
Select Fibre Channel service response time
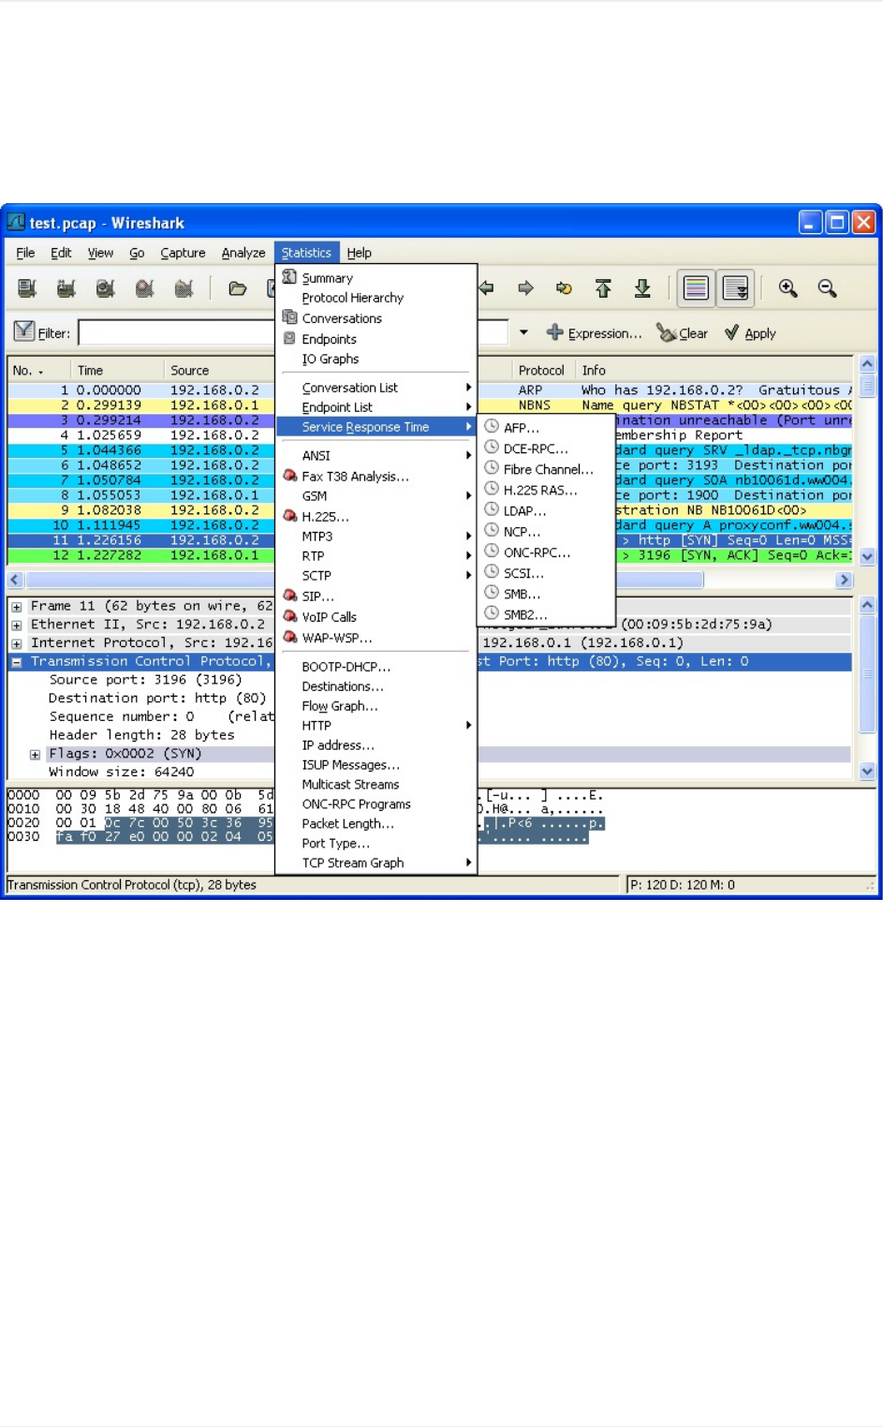click(547, 469)
